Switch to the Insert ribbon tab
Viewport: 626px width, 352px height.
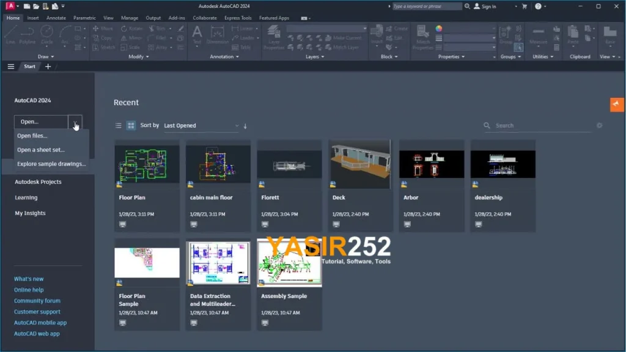pos(33,18)
